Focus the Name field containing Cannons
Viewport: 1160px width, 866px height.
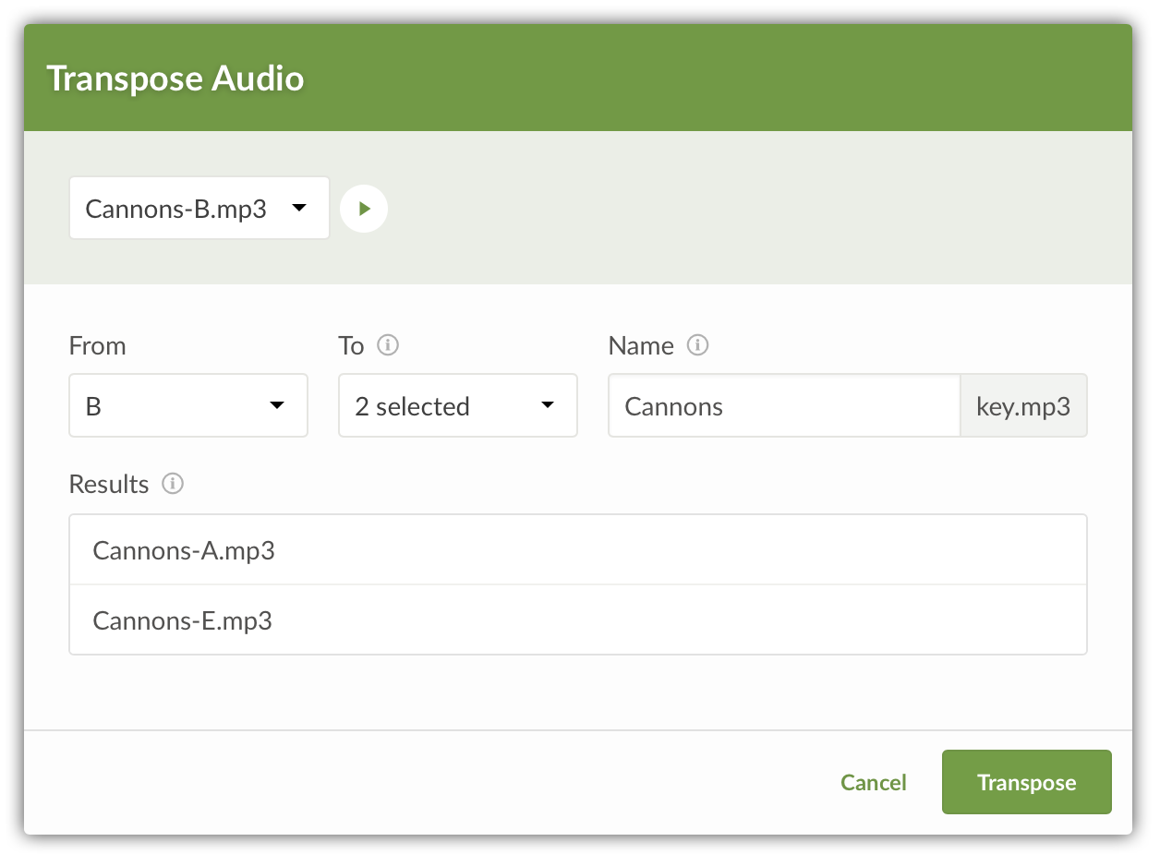click(x=783, y=405)
